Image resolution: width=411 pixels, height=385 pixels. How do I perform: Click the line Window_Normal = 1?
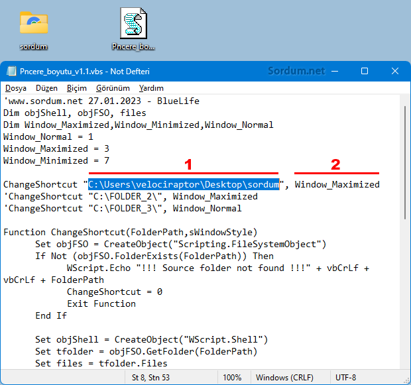click(x=48, y=137)
